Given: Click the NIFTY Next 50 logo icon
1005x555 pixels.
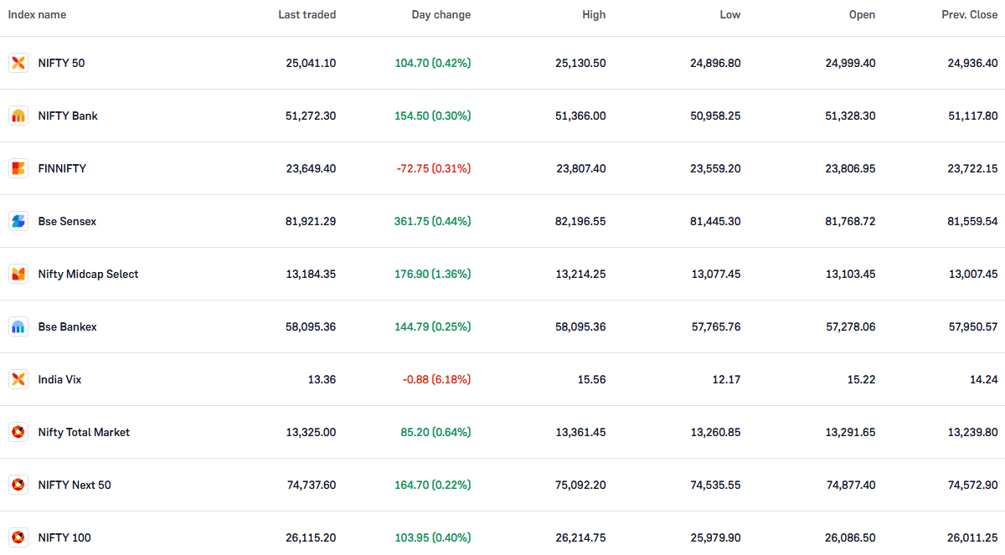Looking at the screenshot, I should pos(18,485).
